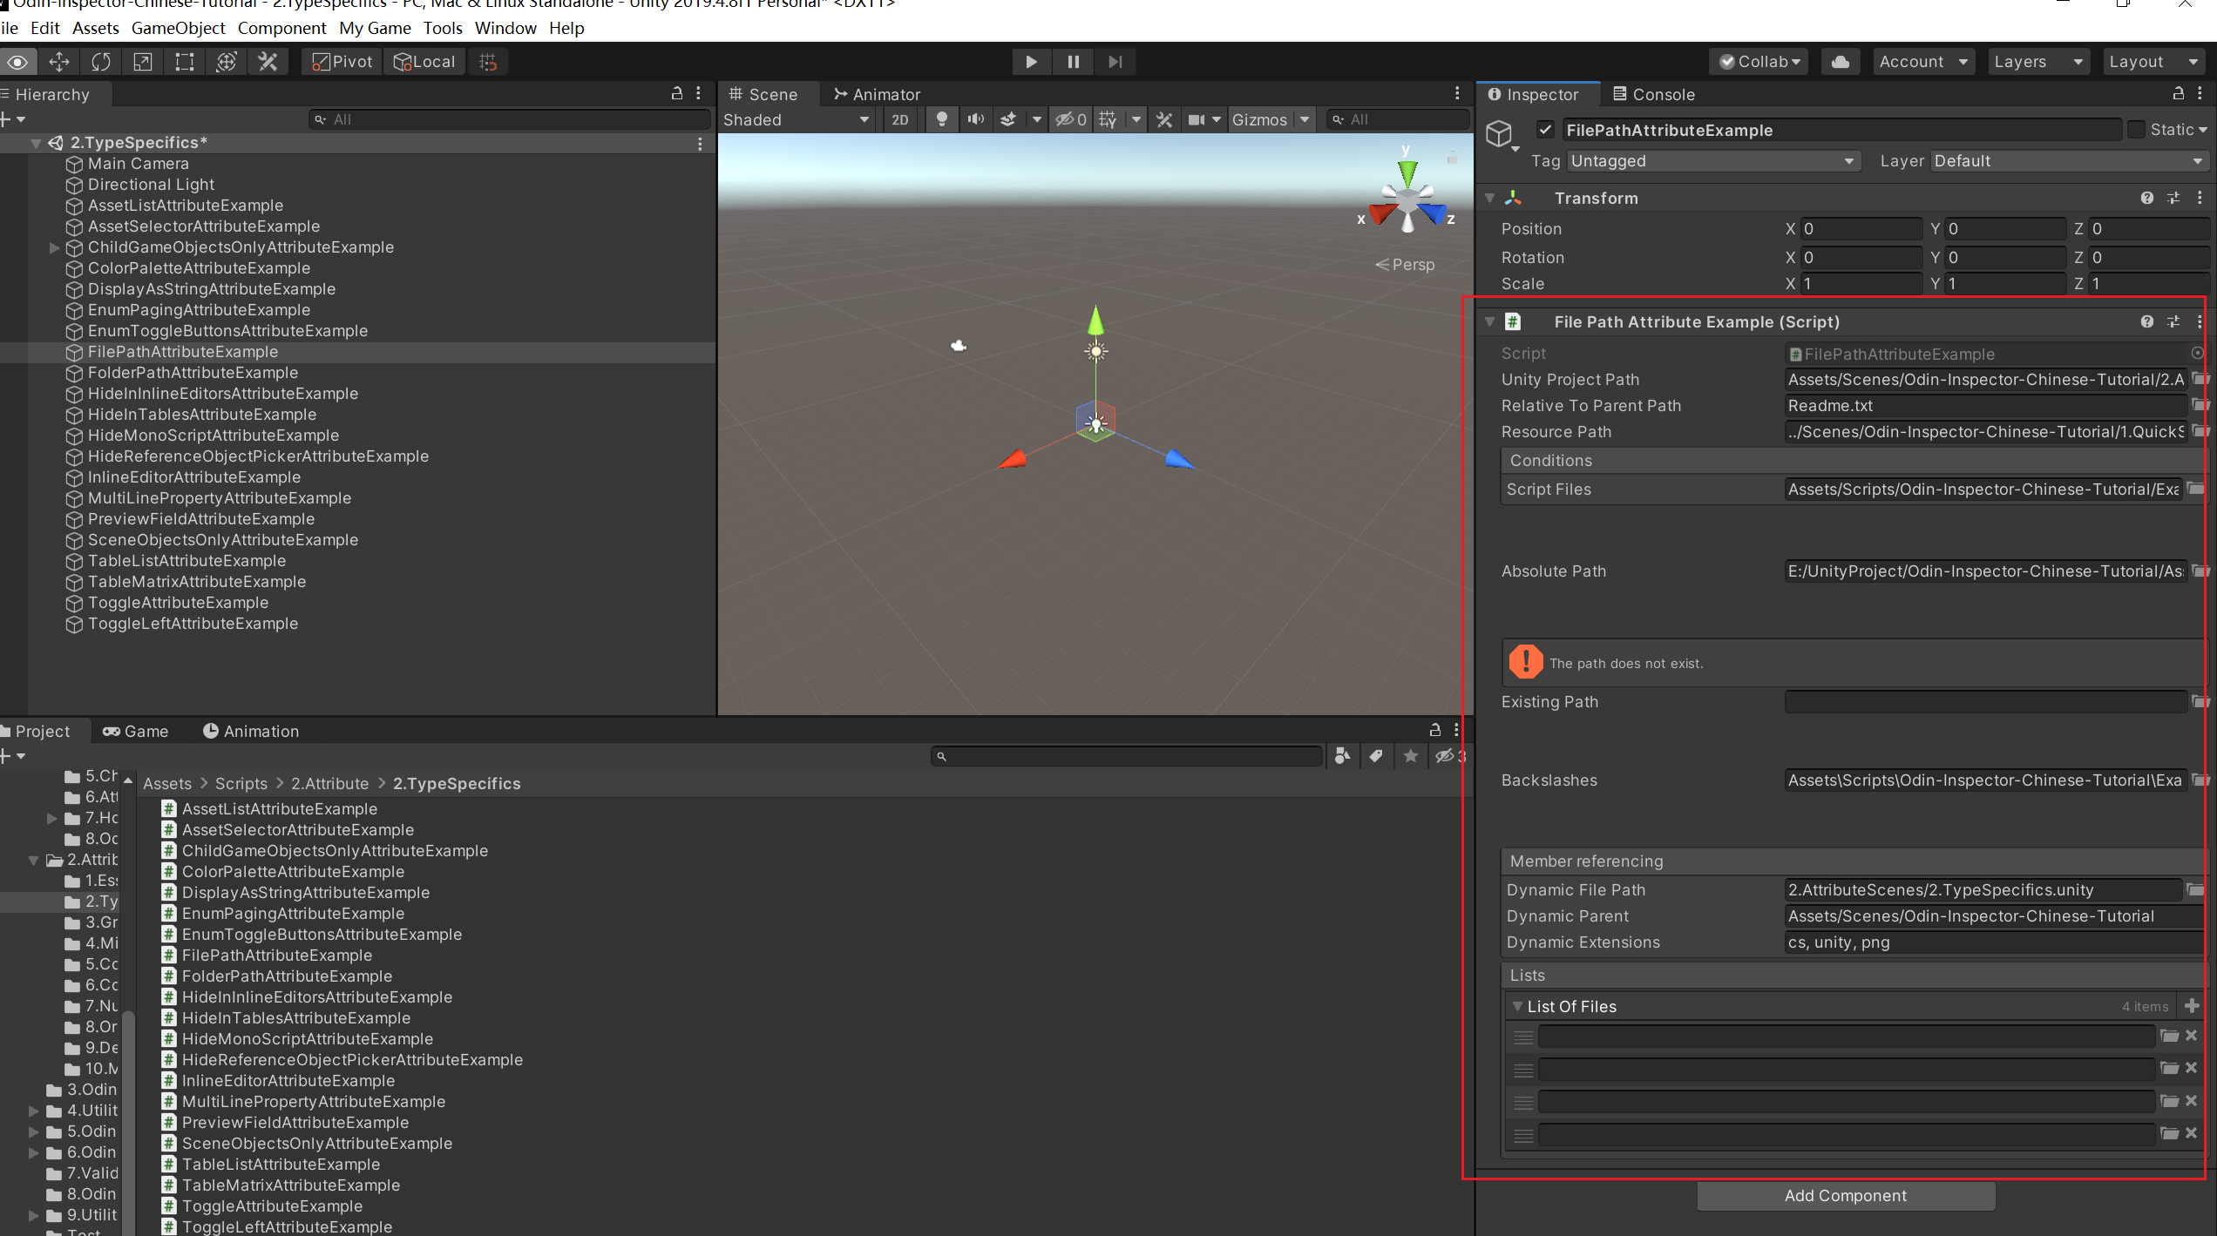Collapse the List Of Files foldout
This screenshot has height=1236, width=2217.
tap(1518, 1006)
